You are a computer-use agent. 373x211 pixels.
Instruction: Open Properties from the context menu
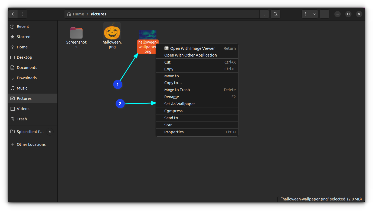coord(174,132)
